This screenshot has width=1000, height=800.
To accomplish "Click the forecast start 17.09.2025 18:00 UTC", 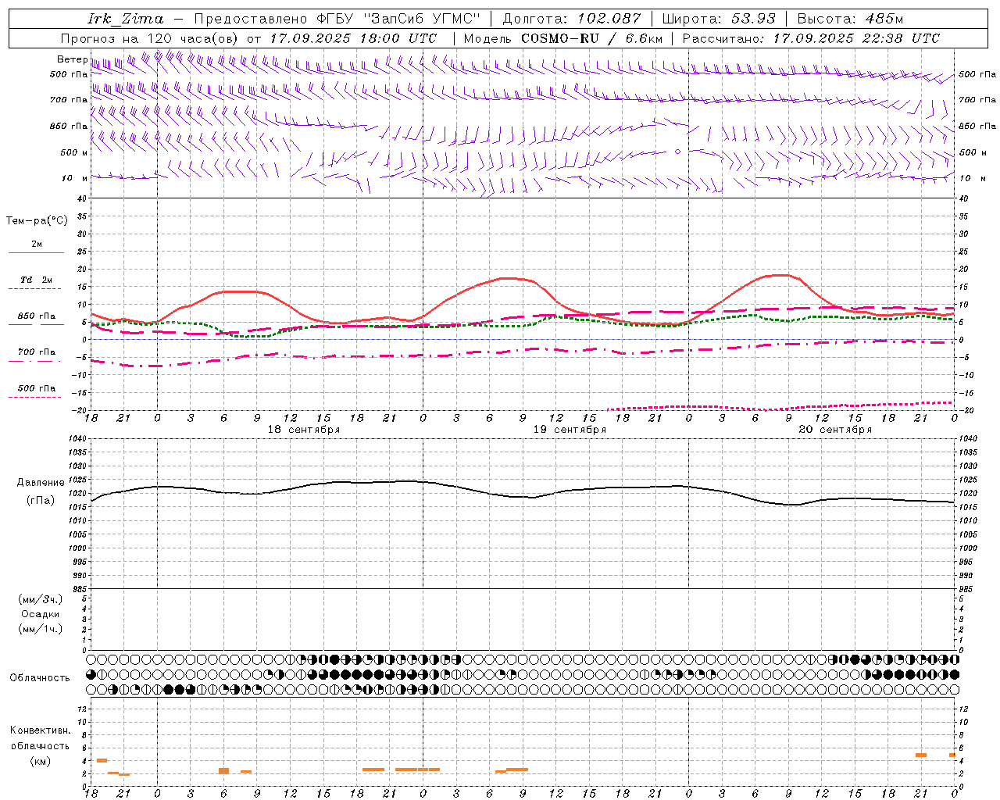I will (353, 38).
